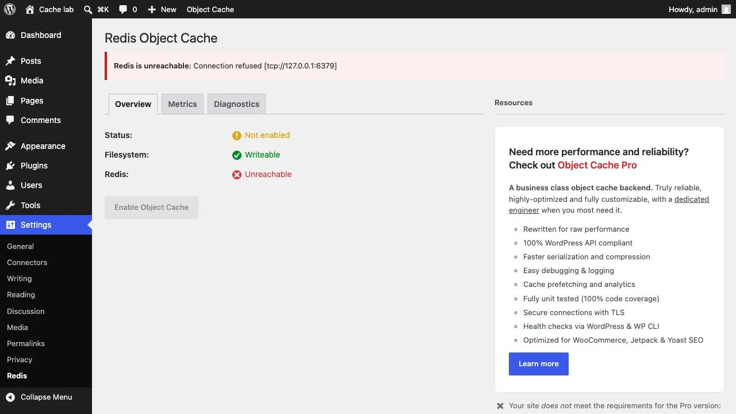Open the search magnifier in admin bar
The height and width of the screenshot is (414, 736).
coord(87,9)
